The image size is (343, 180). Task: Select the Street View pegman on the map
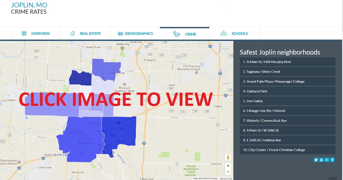point(228,157)
